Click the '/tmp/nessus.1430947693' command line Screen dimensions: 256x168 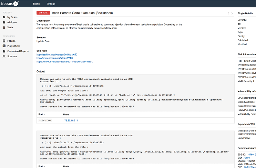click(72, 142)
